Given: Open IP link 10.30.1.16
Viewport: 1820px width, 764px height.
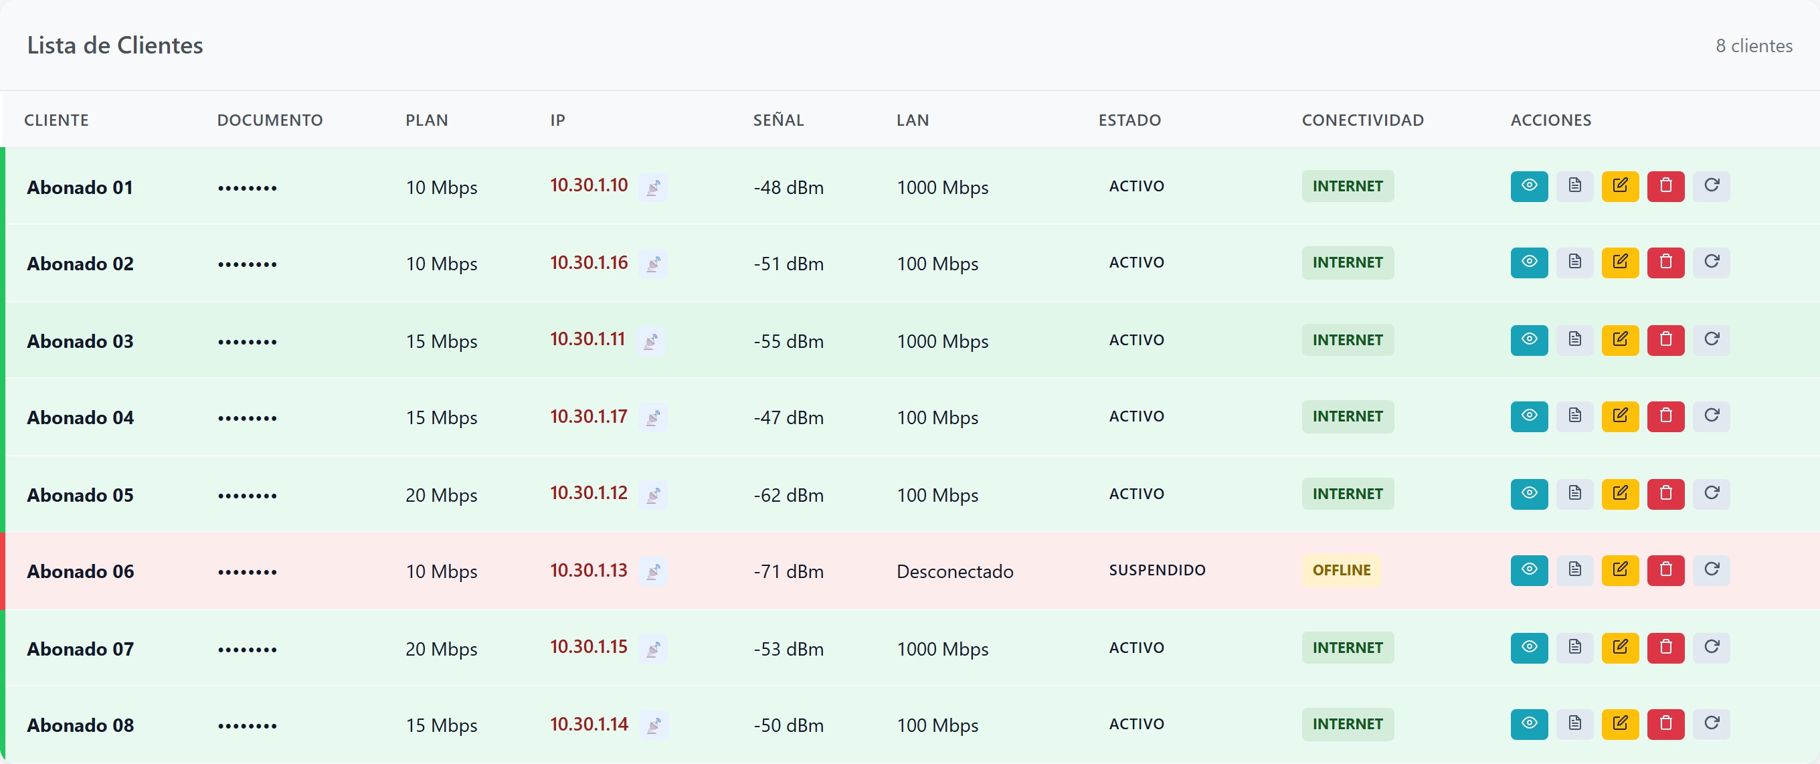Looking at the screenshot, I should point(589,263).
